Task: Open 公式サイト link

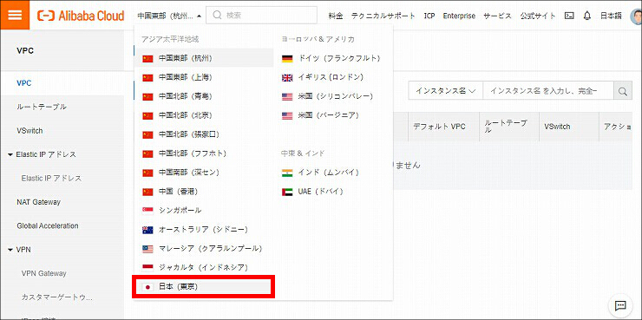Action: coord(538,16)
